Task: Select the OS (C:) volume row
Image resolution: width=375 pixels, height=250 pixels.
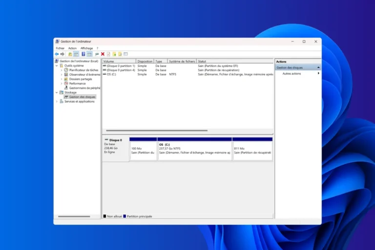Action: click(x=187, y=74)
